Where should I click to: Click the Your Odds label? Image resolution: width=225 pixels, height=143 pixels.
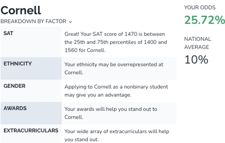[200, 7]
